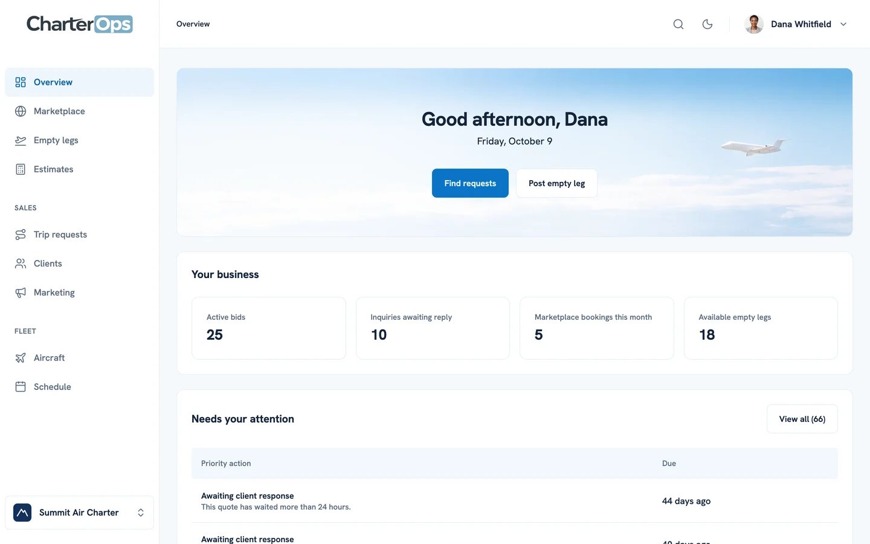Click the Trip requests route icon
This screenshot has width=870, height=544.
point(21,235)
